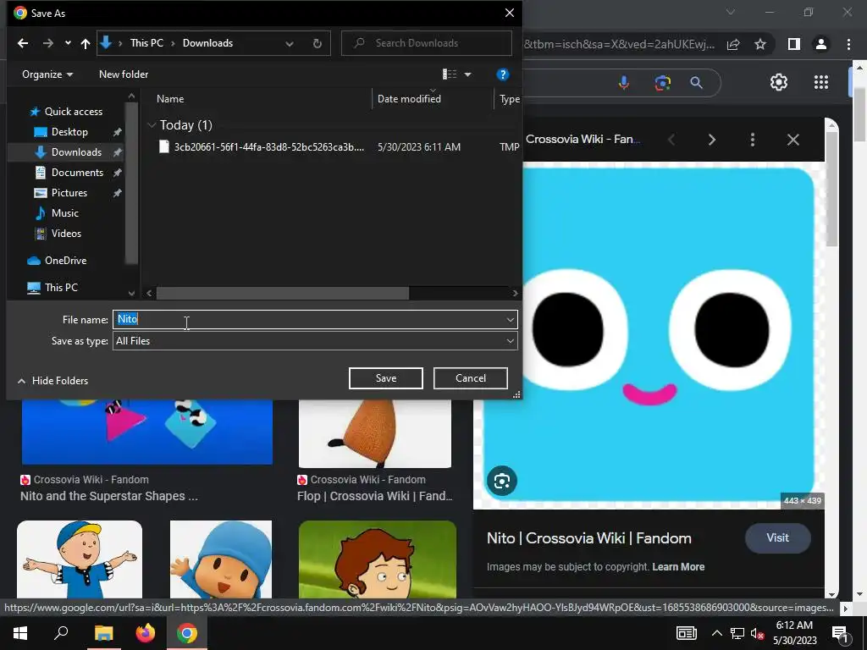Viewport: 867px width, 650px height.
Task: Launch Firefox from the taskbar
Action: (x=146, y=633)
